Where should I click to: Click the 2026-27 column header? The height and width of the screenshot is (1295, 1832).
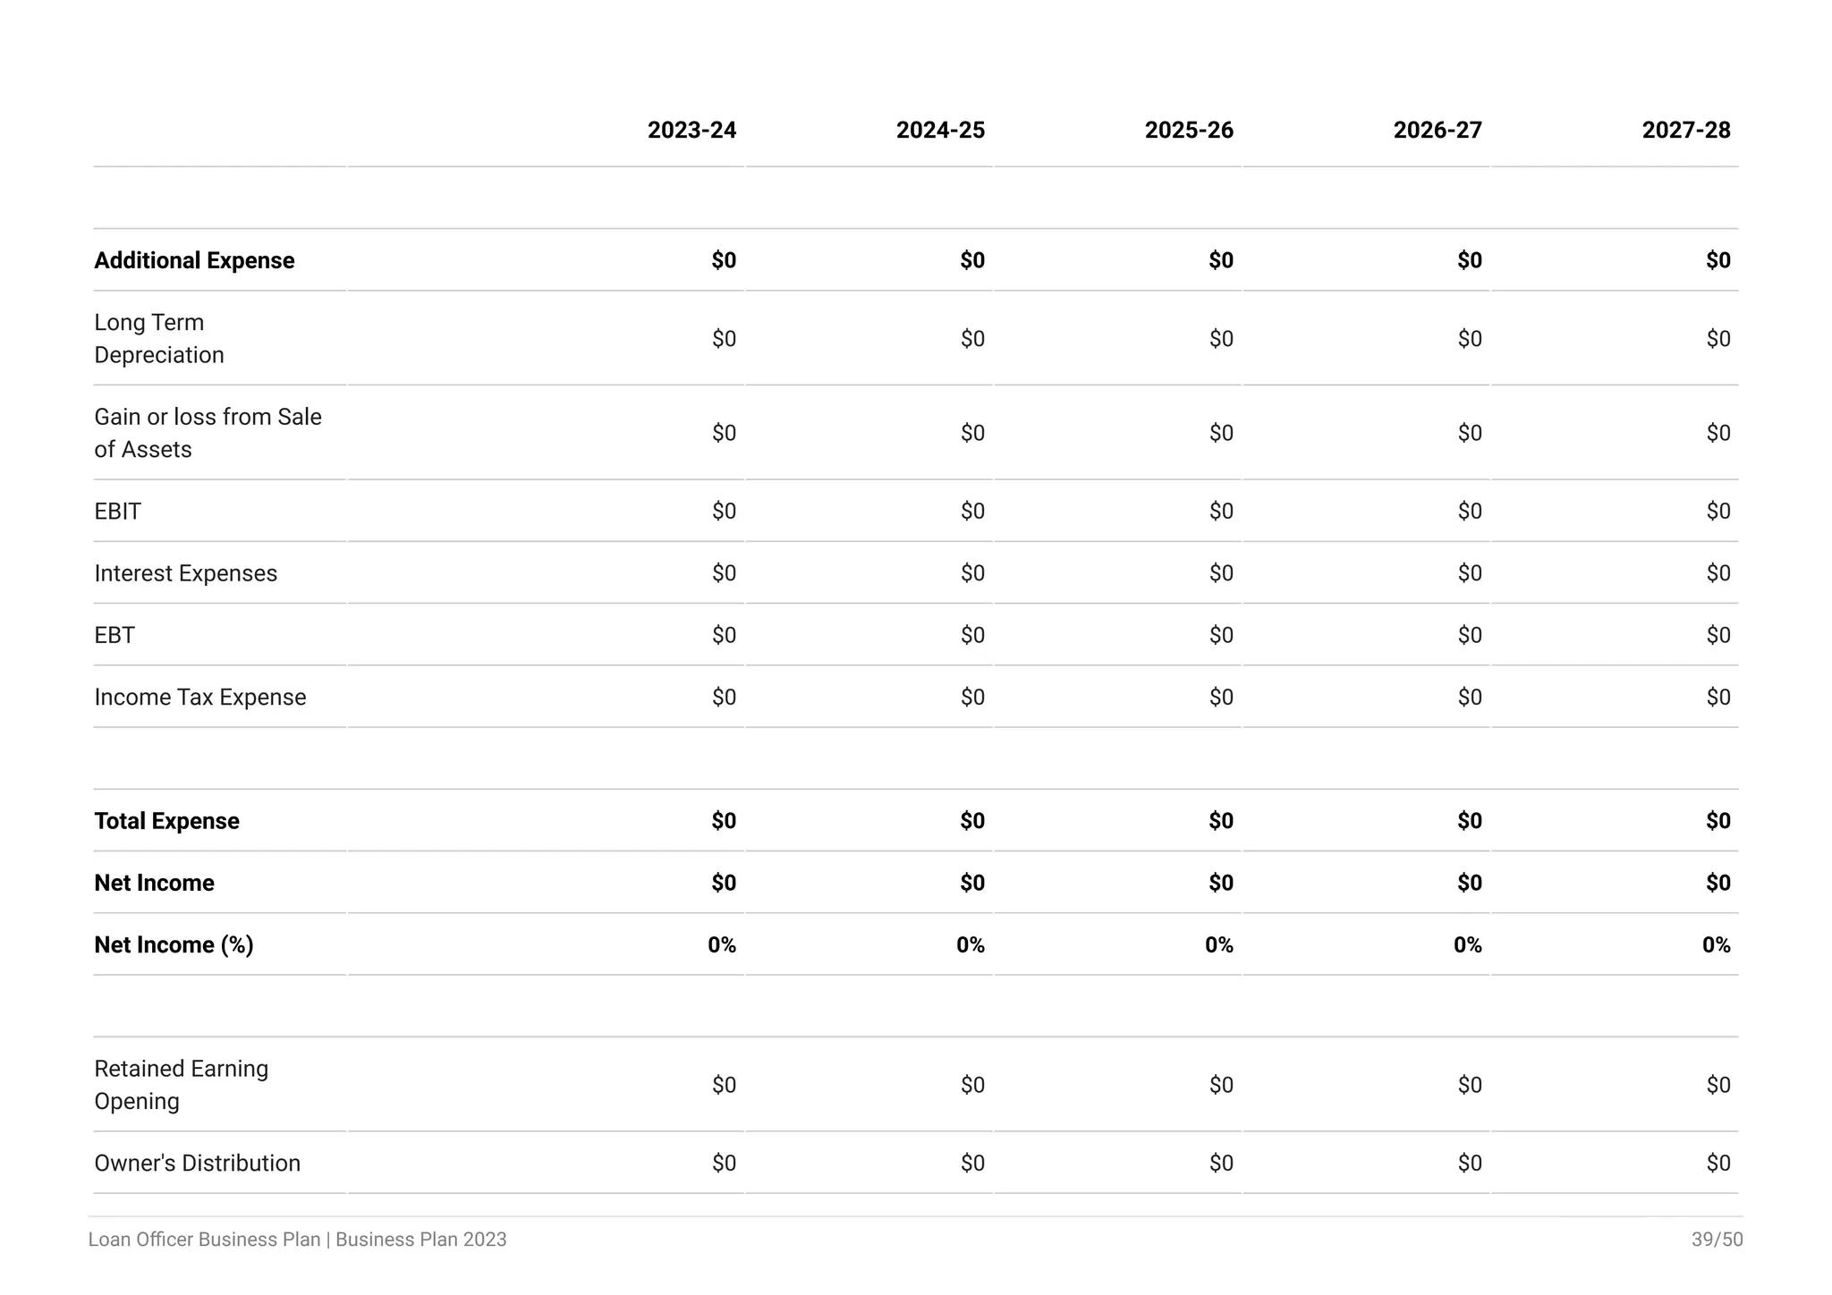pos(1438,131)
